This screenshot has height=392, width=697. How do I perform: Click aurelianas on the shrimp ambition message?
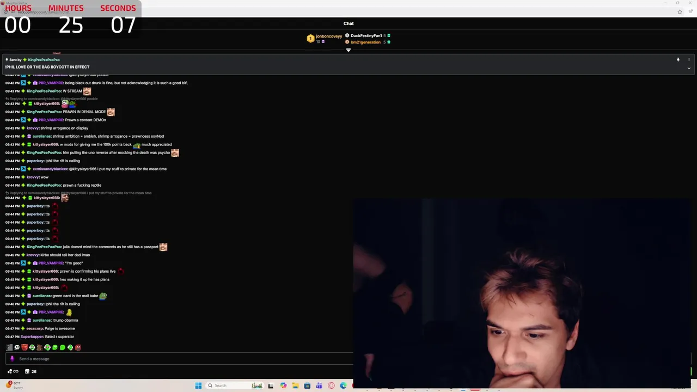click(x=41, y=136)
